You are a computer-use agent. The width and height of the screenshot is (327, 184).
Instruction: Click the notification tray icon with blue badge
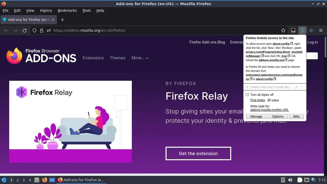(x=314, y=180)
